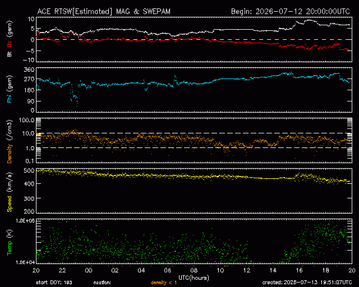The width and height of the screenshot is (359, 287).
Task: Click the '-5' tick on the Bt Bz axis
Action: (x=30, y=51)
